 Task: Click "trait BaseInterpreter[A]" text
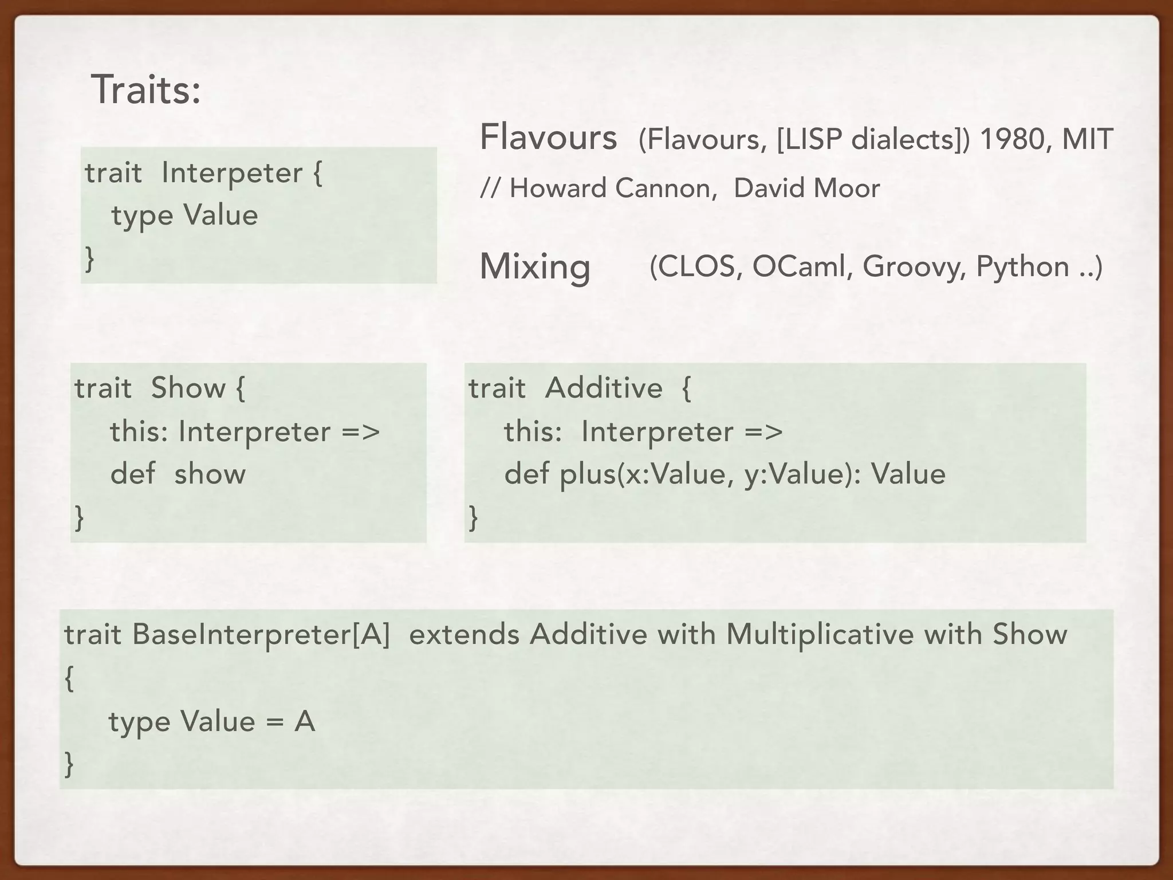pos(227,635)
